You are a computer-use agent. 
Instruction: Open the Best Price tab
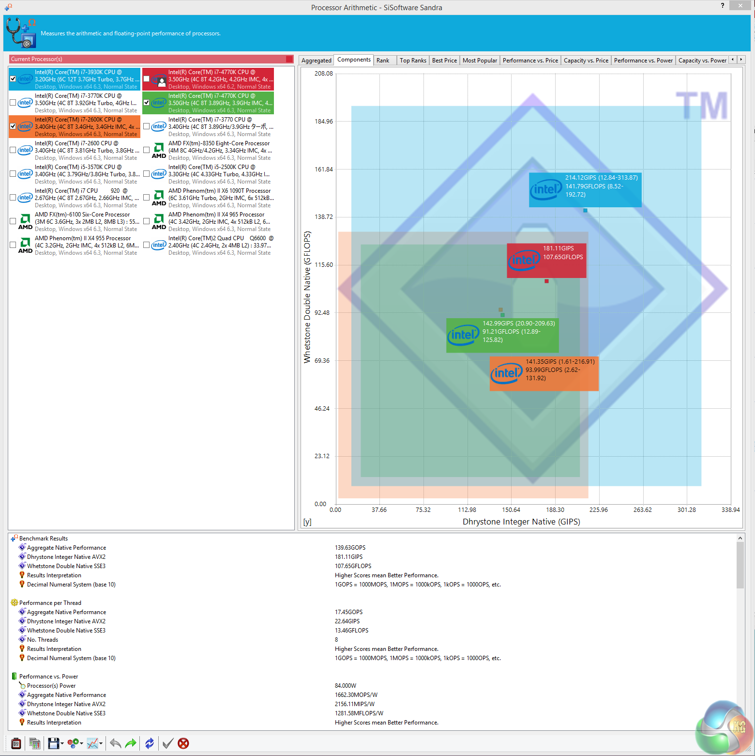point(444,61)
